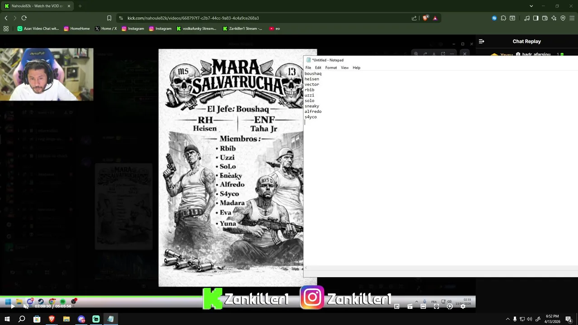578x325 pixels.
Task: Seek along the green video progress bar
Action: click(x=238, y=297)
